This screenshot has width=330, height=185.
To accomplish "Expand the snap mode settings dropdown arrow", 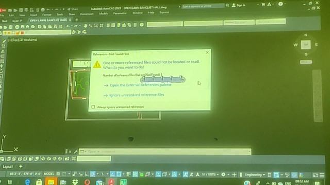I will (x=69, y=174).
